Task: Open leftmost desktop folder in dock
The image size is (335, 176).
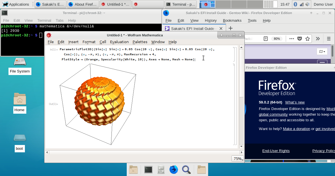Action: [134, 170]
